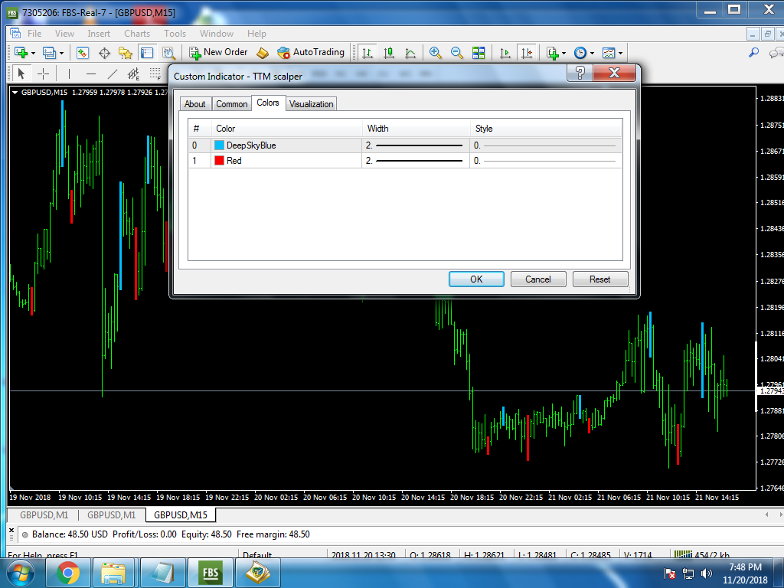Change line style of Red row
This screenshot has height=588, width=784.
click(546, 161)
